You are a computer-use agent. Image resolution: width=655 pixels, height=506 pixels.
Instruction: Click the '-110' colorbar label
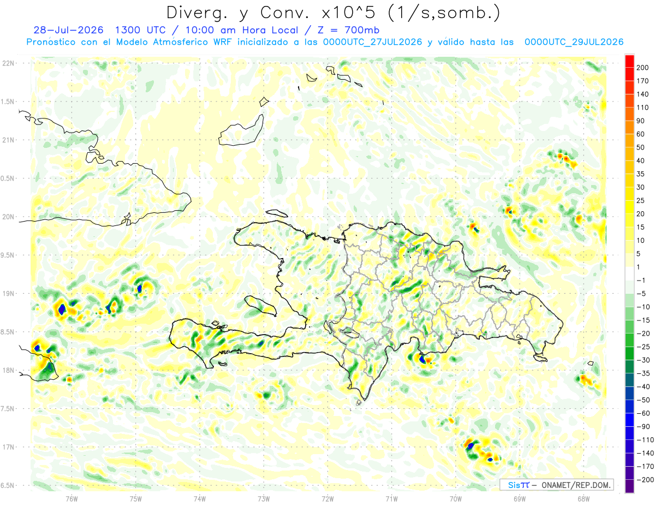[645, 440]
